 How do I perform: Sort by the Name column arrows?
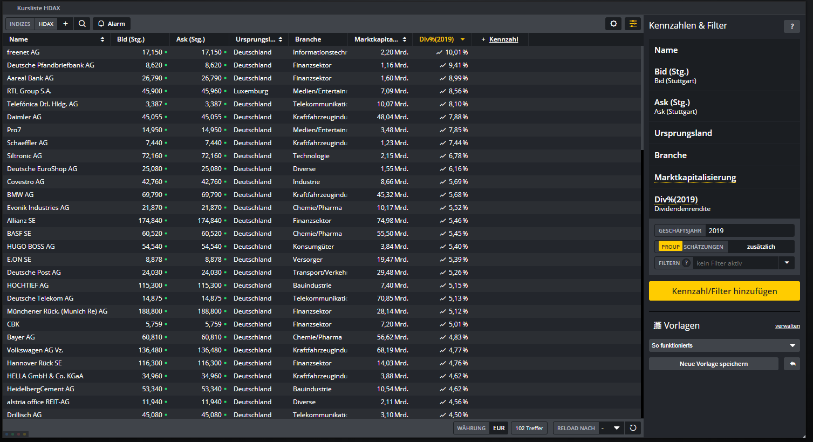[x=103, y=39]
